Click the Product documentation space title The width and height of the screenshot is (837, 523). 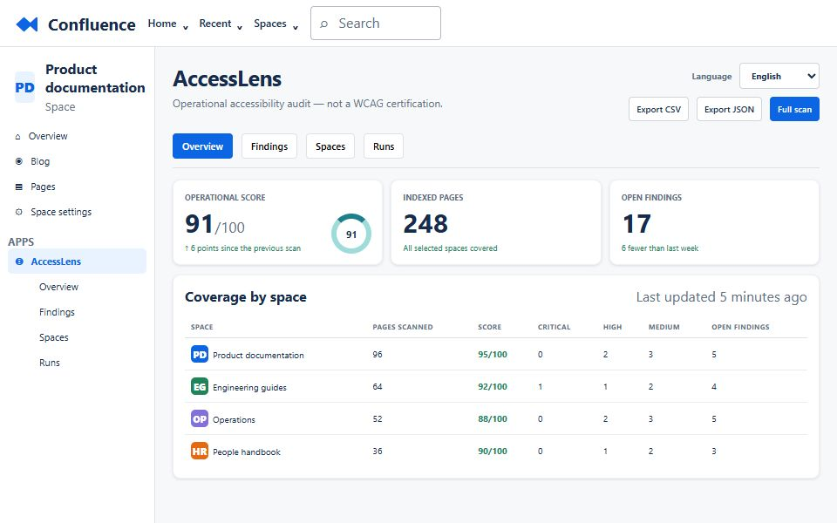(95, 78)
